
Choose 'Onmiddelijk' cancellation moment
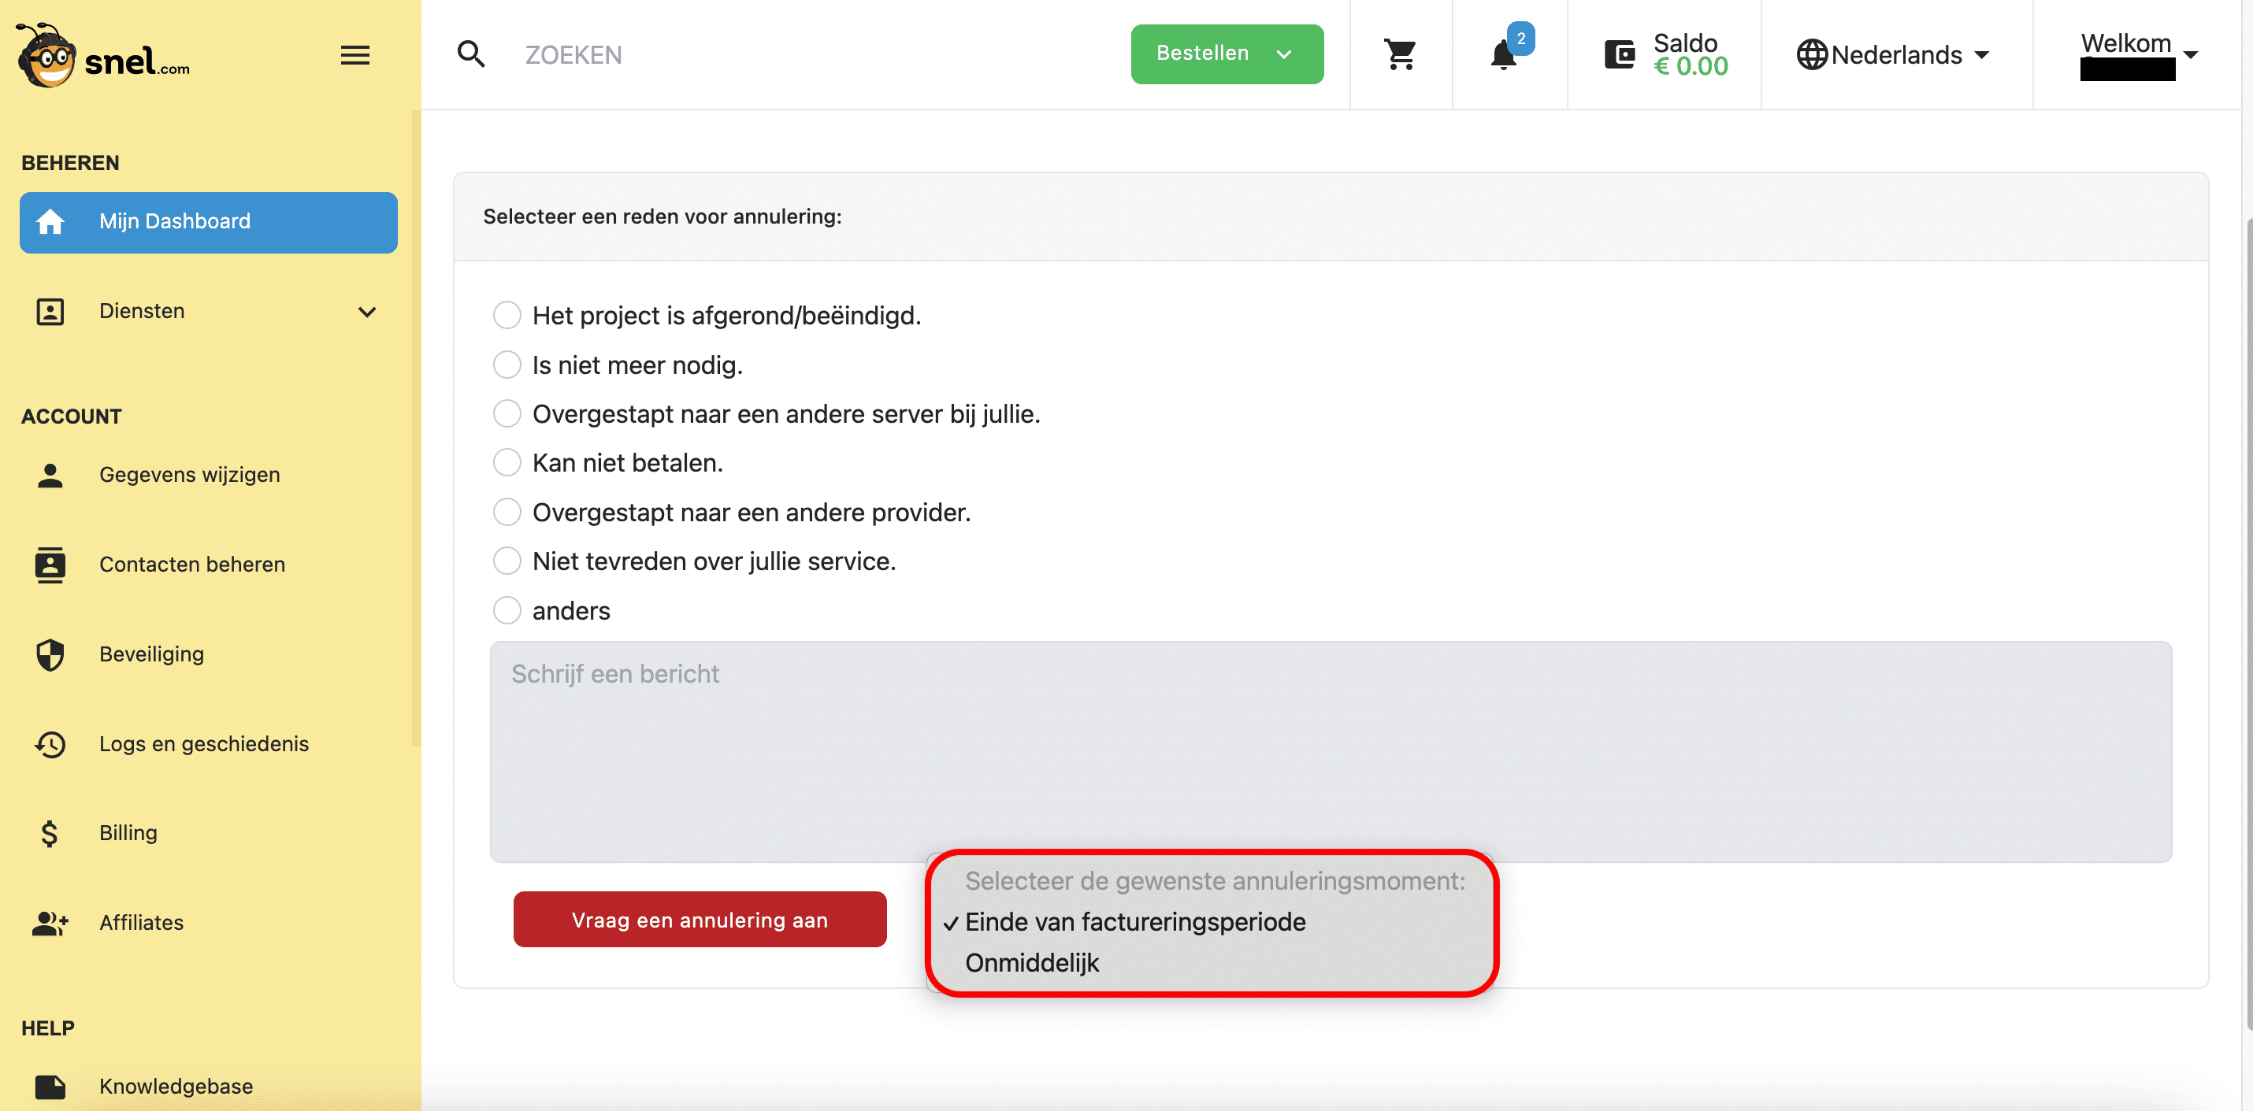pos(1032,963)
